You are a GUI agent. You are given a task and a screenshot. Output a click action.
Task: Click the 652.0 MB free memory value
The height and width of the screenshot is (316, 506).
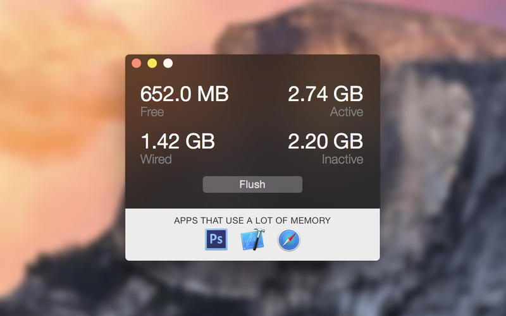[184, 94]
